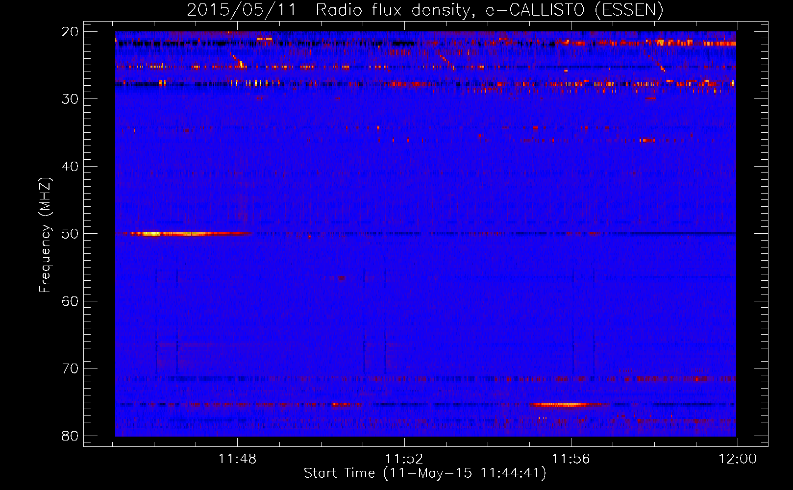This screenshot has height=490, width=793.
Task: Click the 11:52 time tick label
Action: 404,459
